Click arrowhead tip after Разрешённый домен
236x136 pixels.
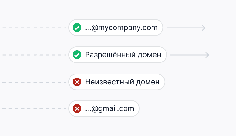click(x=208, y=55)
